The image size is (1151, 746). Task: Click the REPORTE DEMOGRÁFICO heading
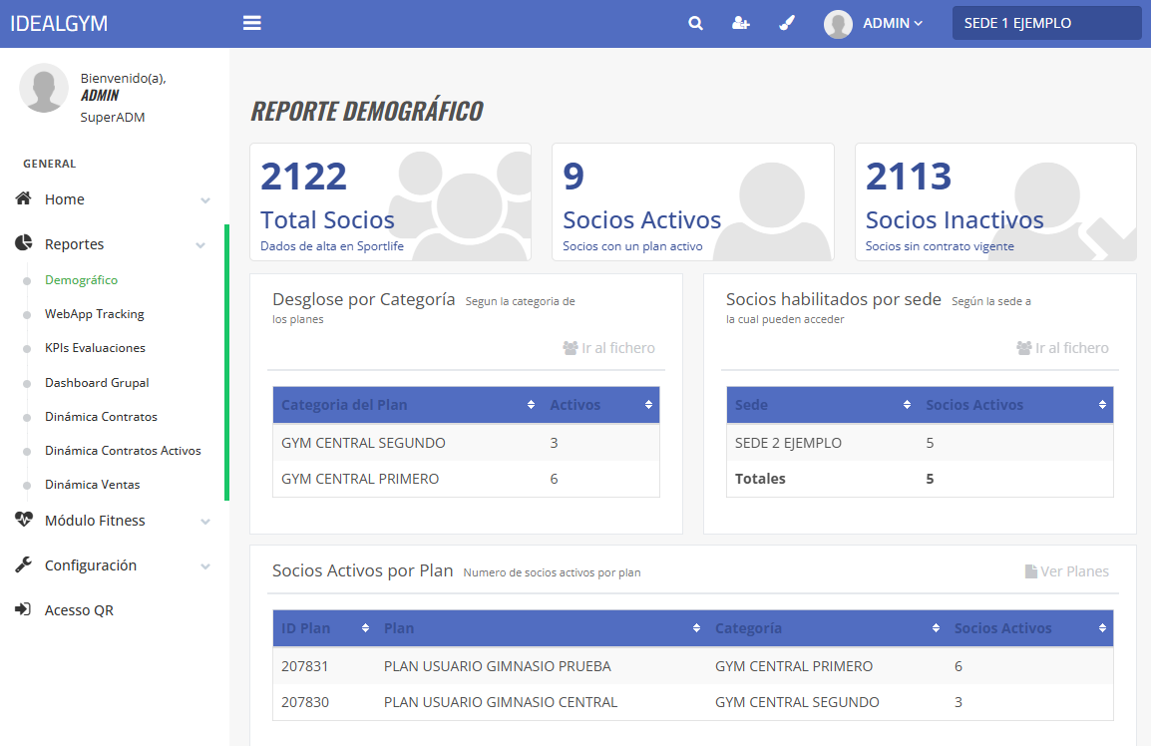point(367,111)
